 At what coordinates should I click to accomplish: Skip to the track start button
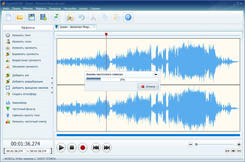(x=96, y=148)
